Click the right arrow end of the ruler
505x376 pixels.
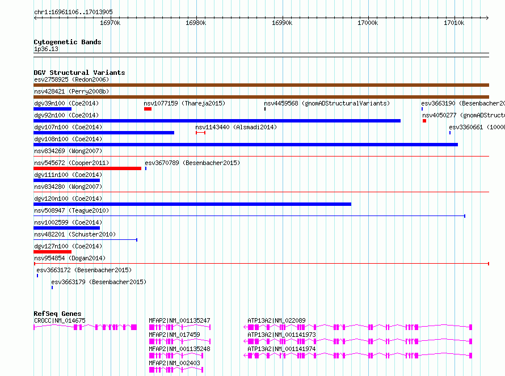coord(487,18)
